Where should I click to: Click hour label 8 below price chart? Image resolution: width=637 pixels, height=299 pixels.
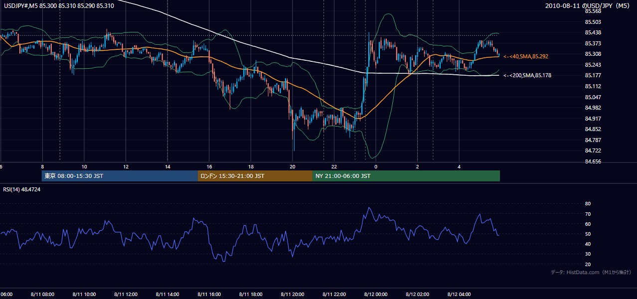(x=42, y=166)
